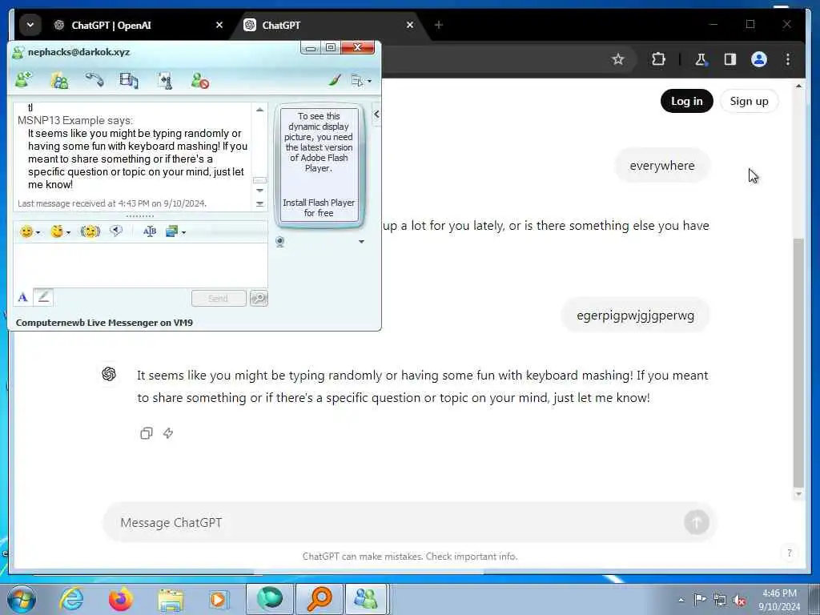Click the voice clip icon

[116, 231]
